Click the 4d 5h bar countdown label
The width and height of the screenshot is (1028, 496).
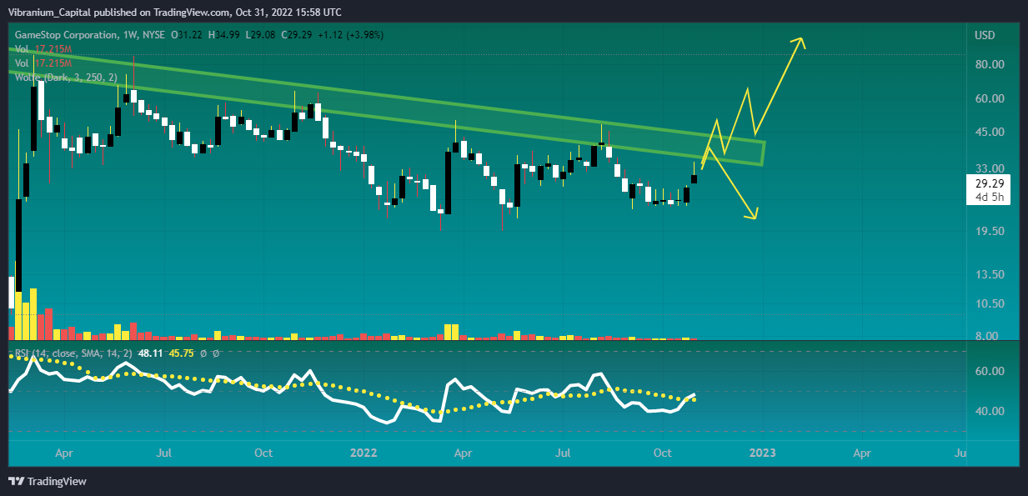coord(988,198)
